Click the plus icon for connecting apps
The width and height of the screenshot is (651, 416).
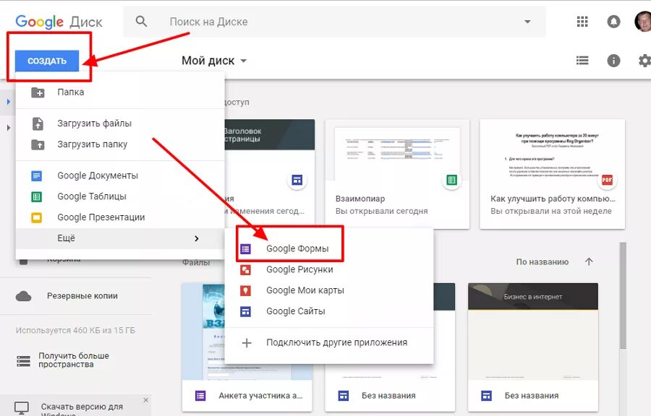pyautogui.click(x=247, y=342)
